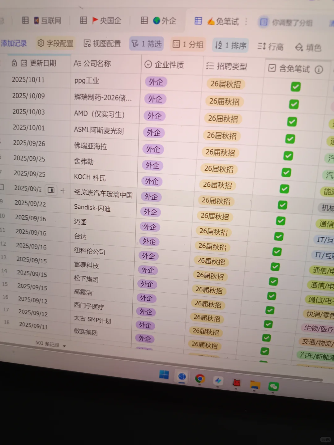
Task: Expand the record in the 圣戈班汽车玻璃中国 row
Action: 51,190
